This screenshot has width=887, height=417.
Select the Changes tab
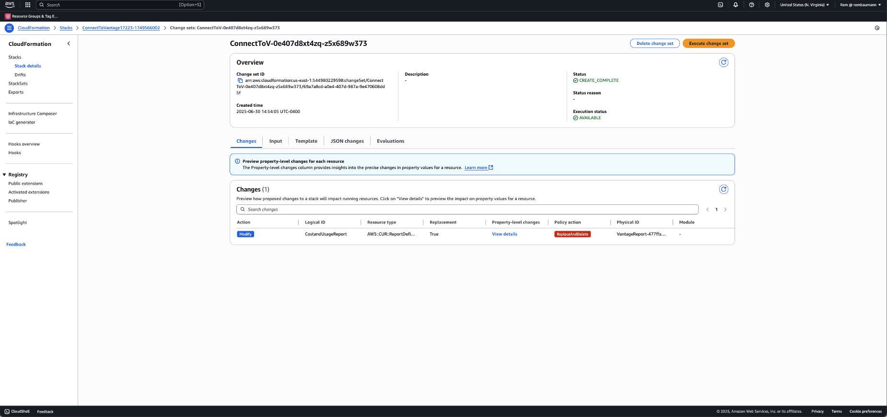[246, 141]
